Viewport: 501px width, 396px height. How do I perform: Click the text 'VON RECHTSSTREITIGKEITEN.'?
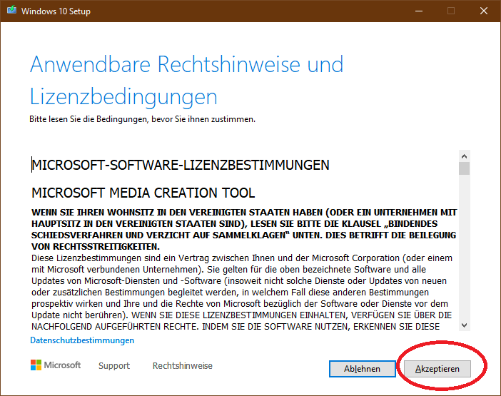[96, 247]
